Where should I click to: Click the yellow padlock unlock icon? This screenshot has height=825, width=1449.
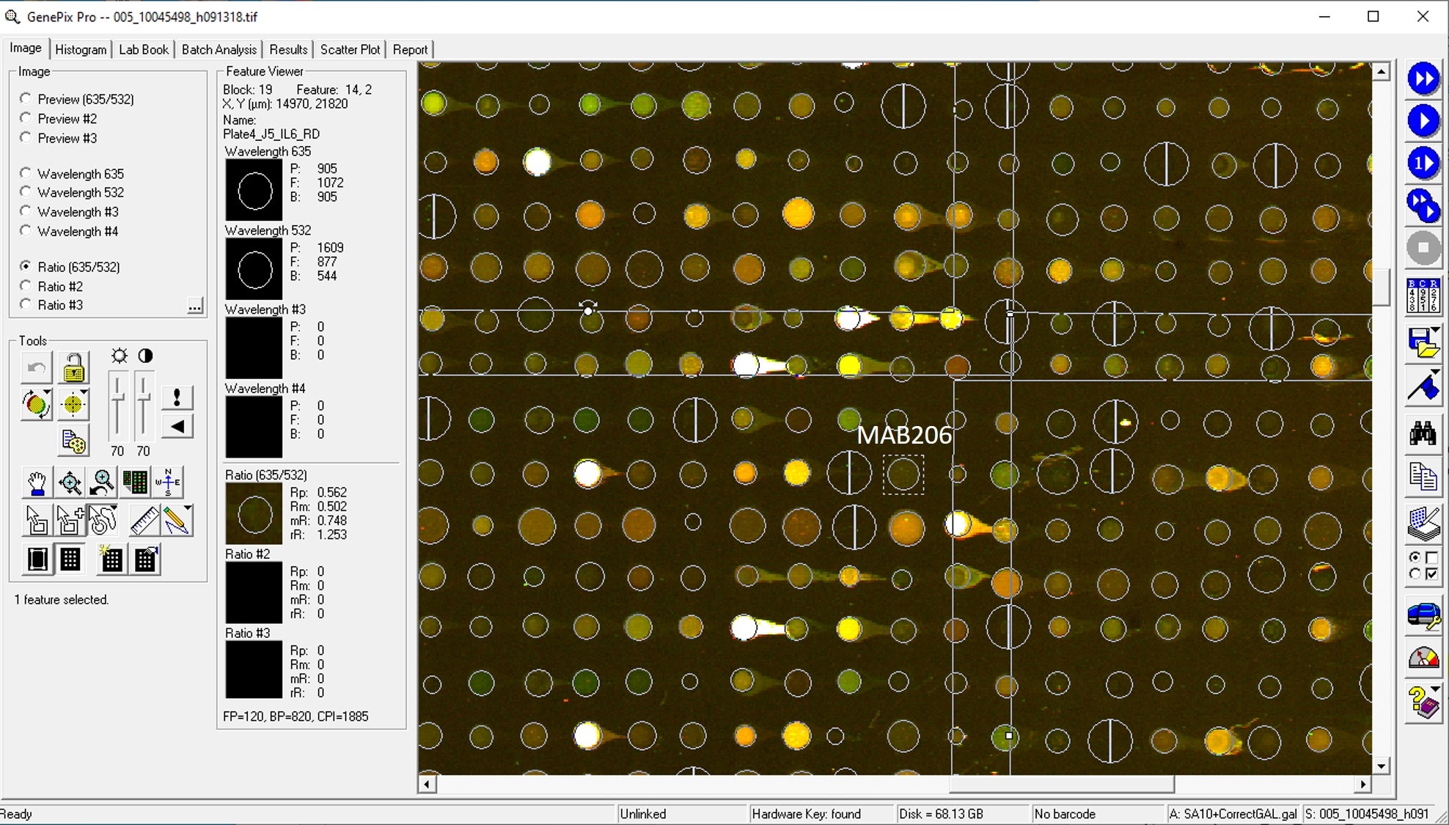(x=73, y=368)
